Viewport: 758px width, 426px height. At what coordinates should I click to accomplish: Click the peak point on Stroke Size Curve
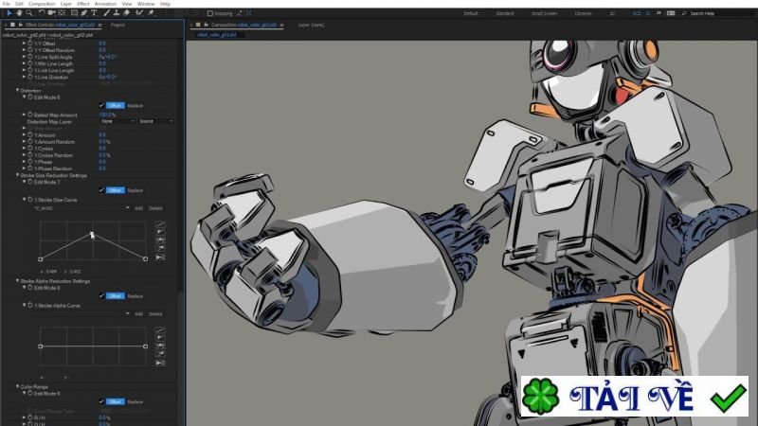point(92,234)
